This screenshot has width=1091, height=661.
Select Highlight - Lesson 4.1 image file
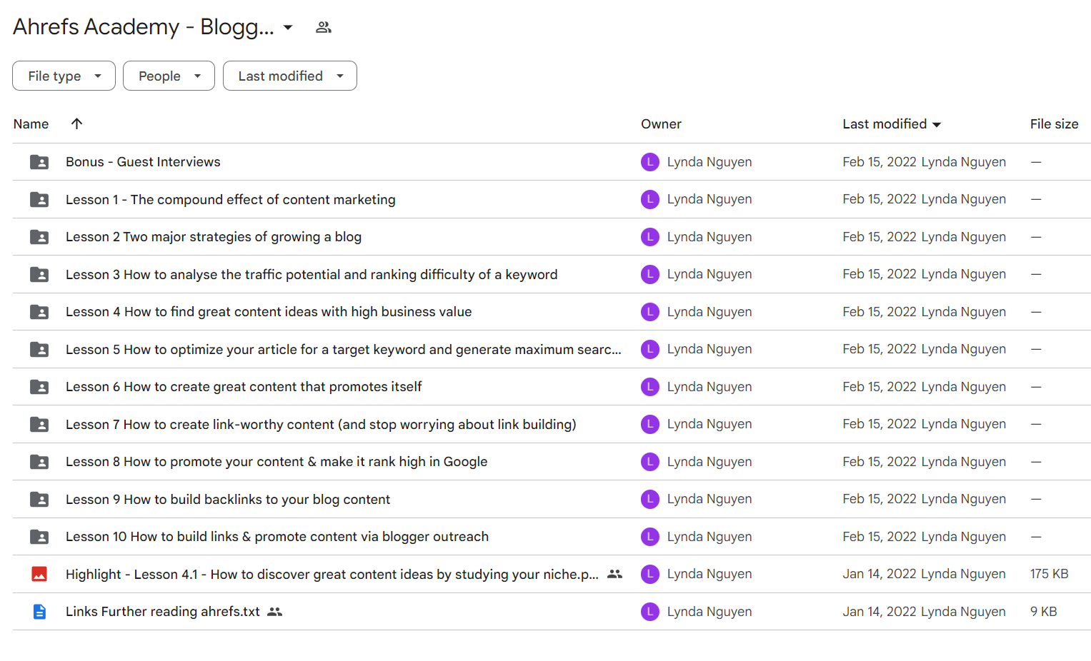click(332, 575)
